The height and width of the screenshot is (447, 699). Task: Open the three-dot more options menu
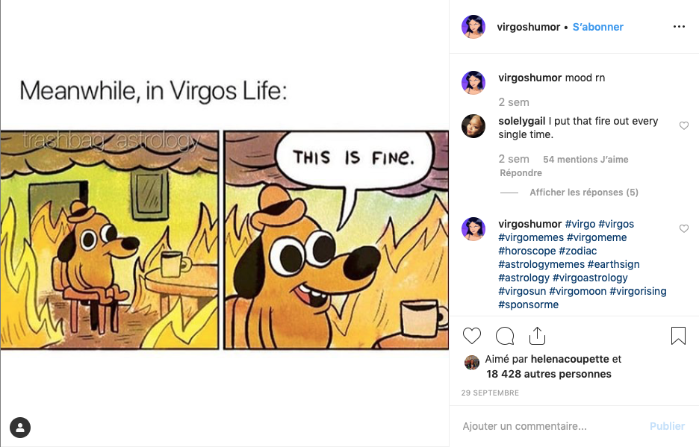click(x=679, y=27)
